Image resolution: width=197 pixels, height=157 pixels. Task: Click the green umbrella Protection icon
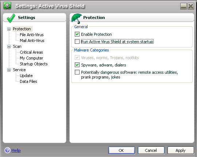point(77,19)
